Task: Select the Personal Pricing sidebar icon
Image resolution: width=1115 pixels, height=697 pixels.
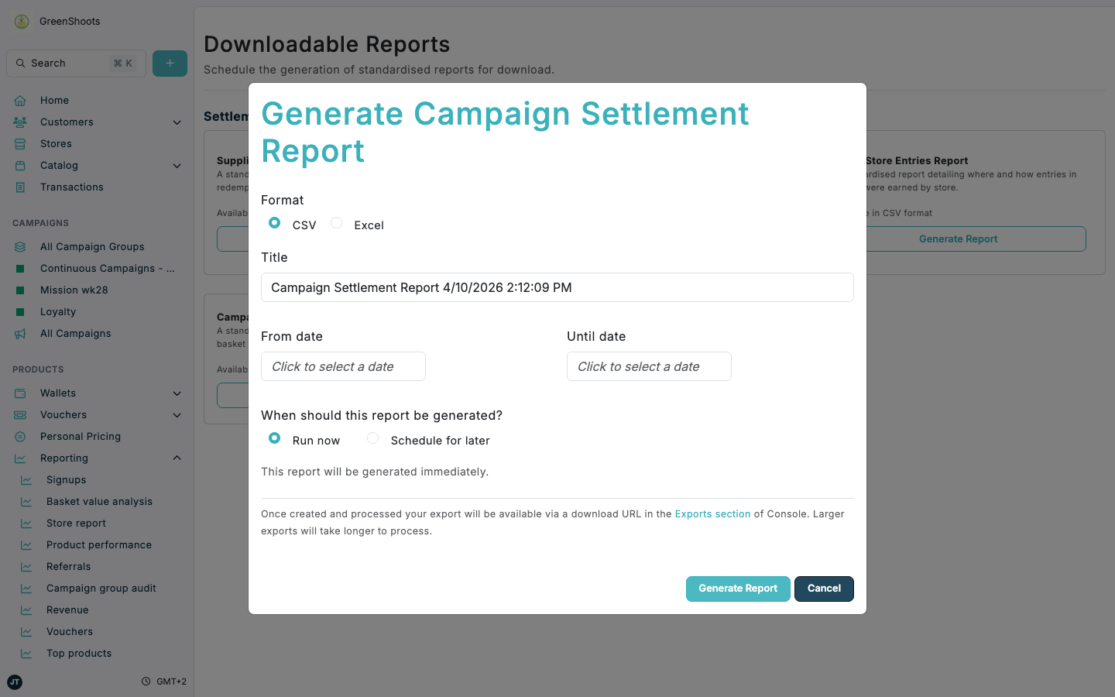Action: tap(21, 436)
